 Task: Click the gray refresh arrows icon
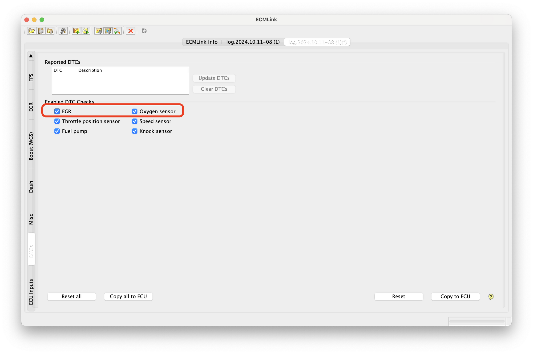(x=144, y=31)
